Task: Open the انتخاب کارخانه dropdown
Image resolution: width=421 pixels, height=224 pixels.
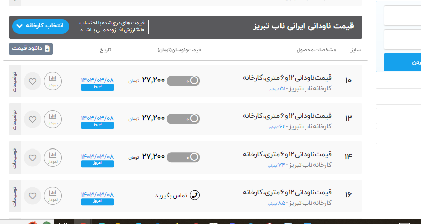Action: (40, 26)
